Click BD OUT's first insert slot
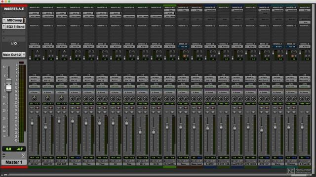Image resolution: width=316 pixels, height=177 pixels. click(x=35, y=13)
